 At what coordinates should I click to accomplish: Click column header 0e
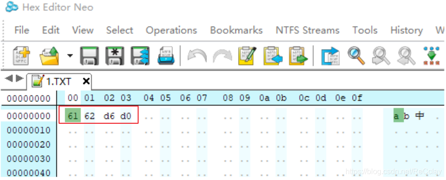pyautogui.click(x=340, y=99)
